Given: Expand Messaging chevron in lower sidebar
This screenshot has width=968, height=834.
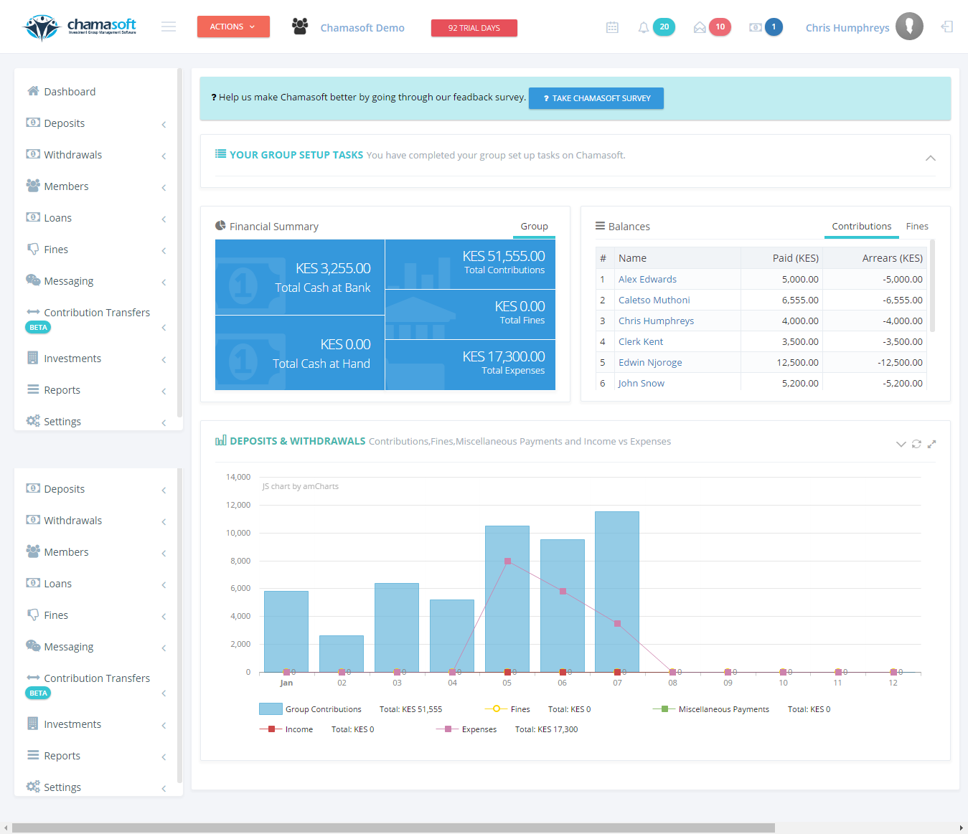Looking at the screenshot, I should pyautogui.click(x=164, y=648).
